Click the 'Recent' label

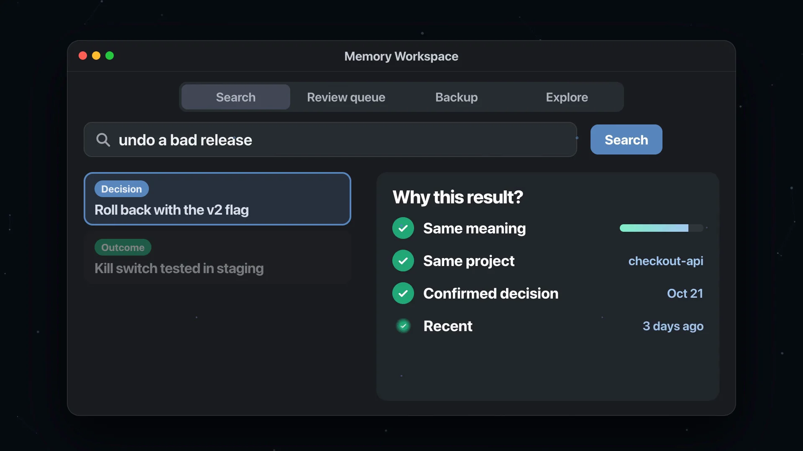pos(448,326)
